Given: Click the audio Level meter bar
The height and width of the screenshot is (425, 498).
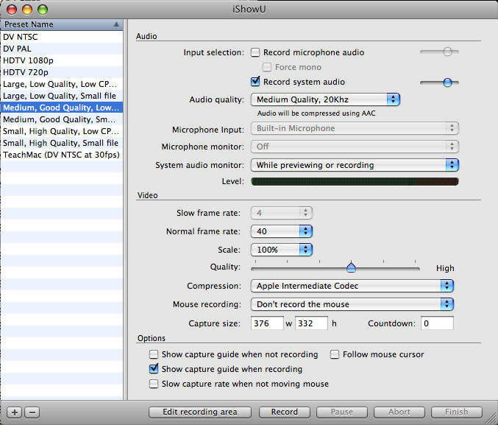Looking at the screenshot, I should pos(355,182).
